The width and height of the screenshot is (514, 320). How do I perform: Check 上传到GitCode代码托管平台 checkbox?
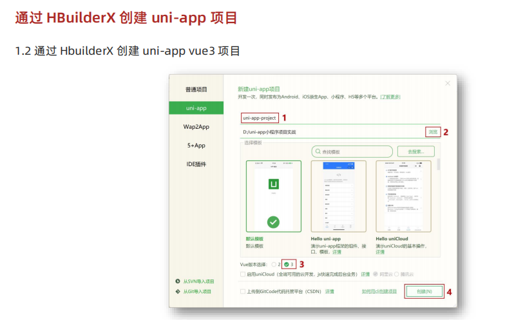(243, 291)
